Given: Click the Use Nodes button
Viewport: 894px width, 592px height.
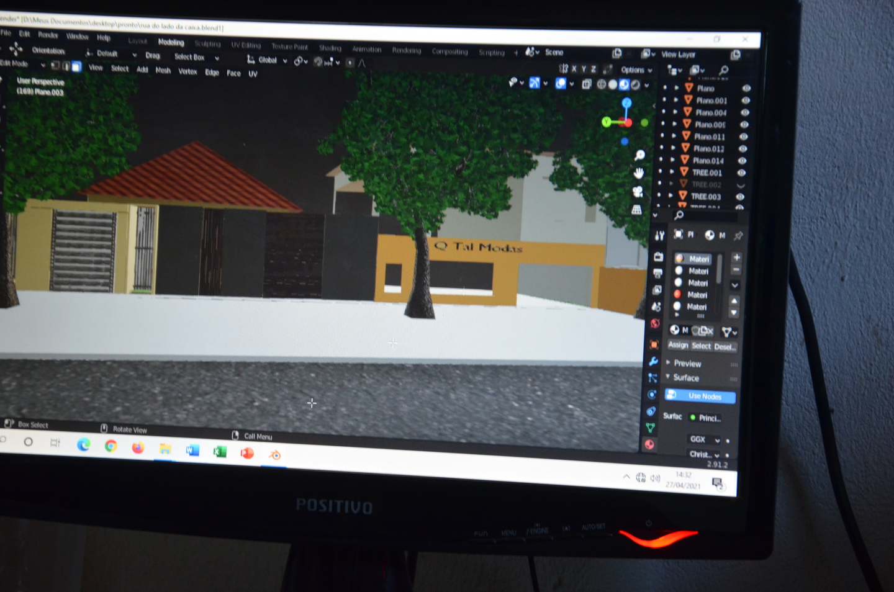Looking at the screenshot, I should (x=700, y=396).
